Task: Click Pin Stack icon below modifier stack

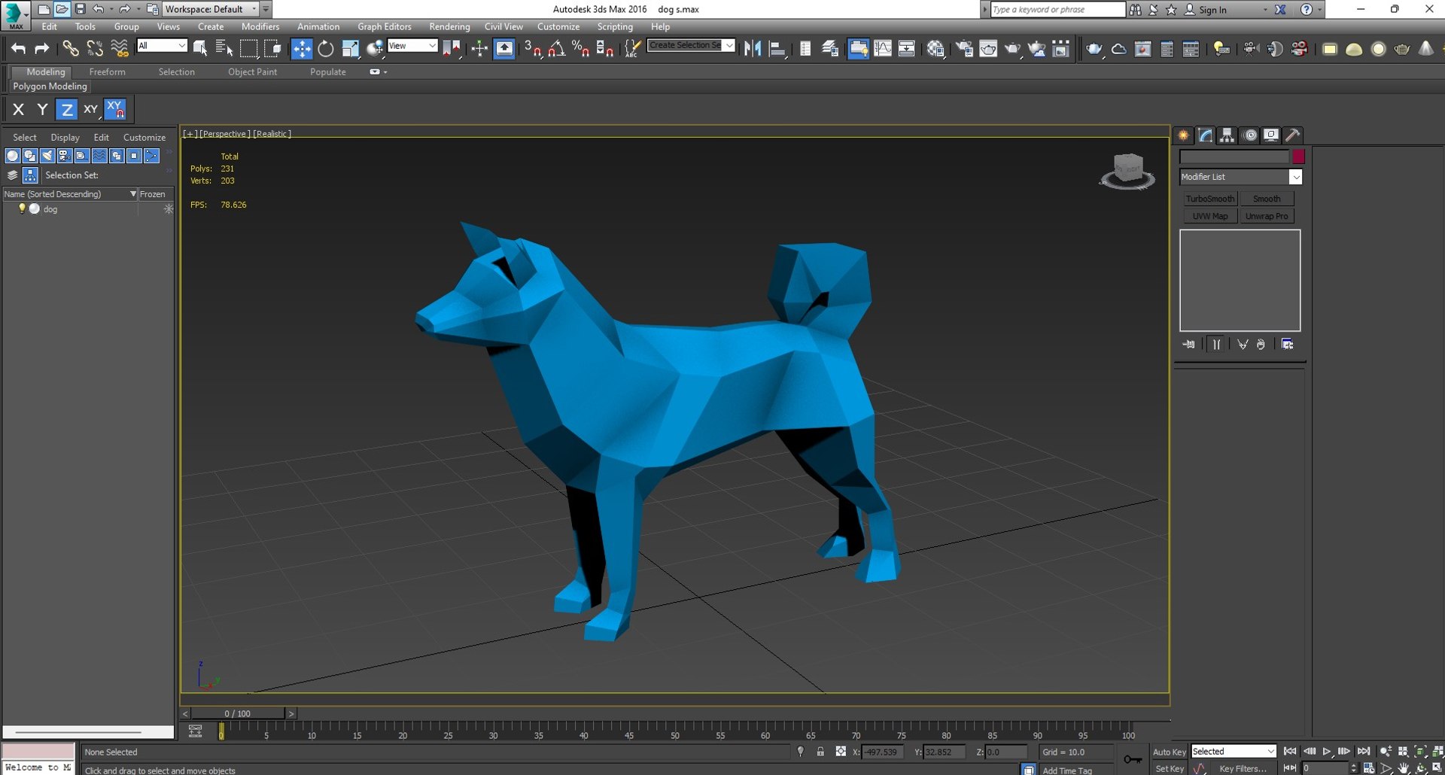Action: (1188, 344)
